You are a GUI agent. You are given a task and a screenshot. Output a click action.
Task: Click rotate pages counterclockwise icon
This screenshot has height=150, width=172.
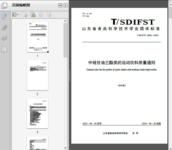click(x=41, y=15)
